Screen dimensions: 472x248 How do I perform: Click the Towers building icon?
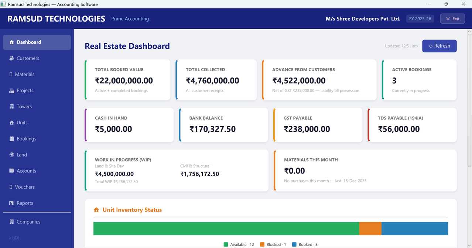click(x=11, y=107)
